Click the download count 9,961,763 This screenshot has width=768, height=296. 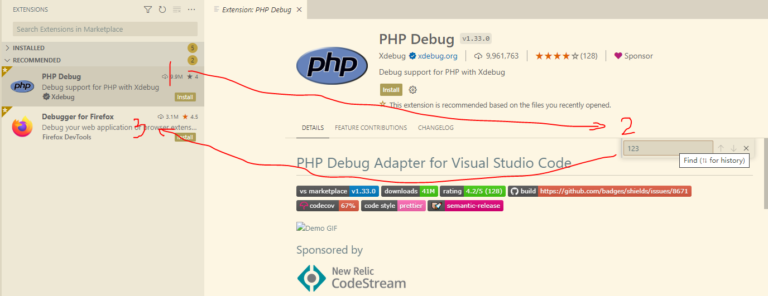pos(497,56)
